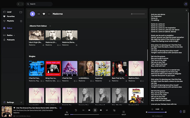Open Bedtime Stori... single cover
190x118 pixels.
136,68
